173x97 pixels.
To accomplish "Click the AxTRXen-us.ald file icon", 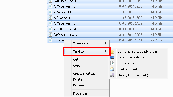I will [x=51, y=29].
